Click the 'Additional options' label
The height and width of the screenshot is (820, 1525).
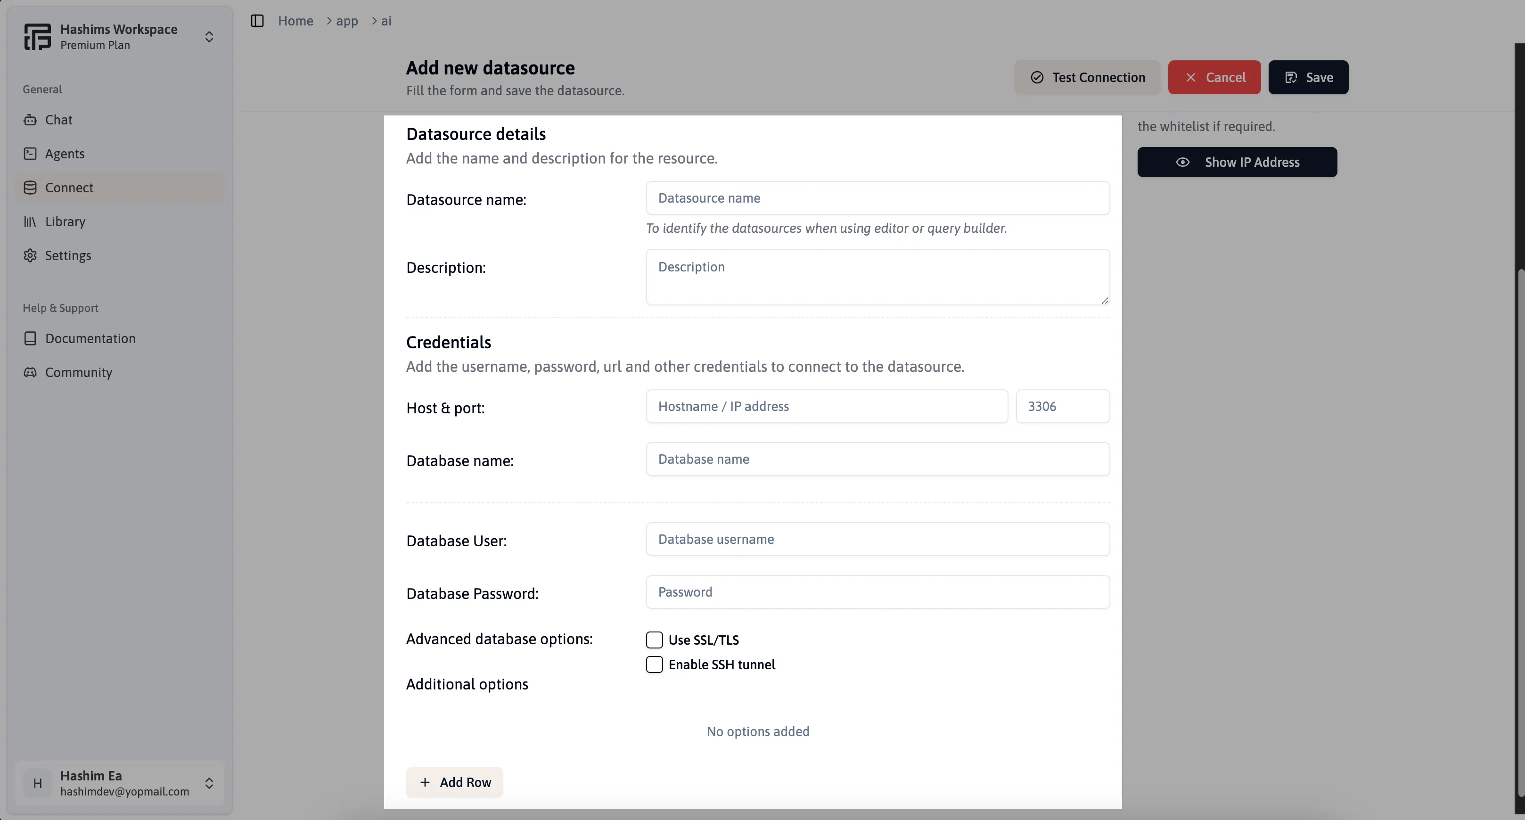pos(467,684)
